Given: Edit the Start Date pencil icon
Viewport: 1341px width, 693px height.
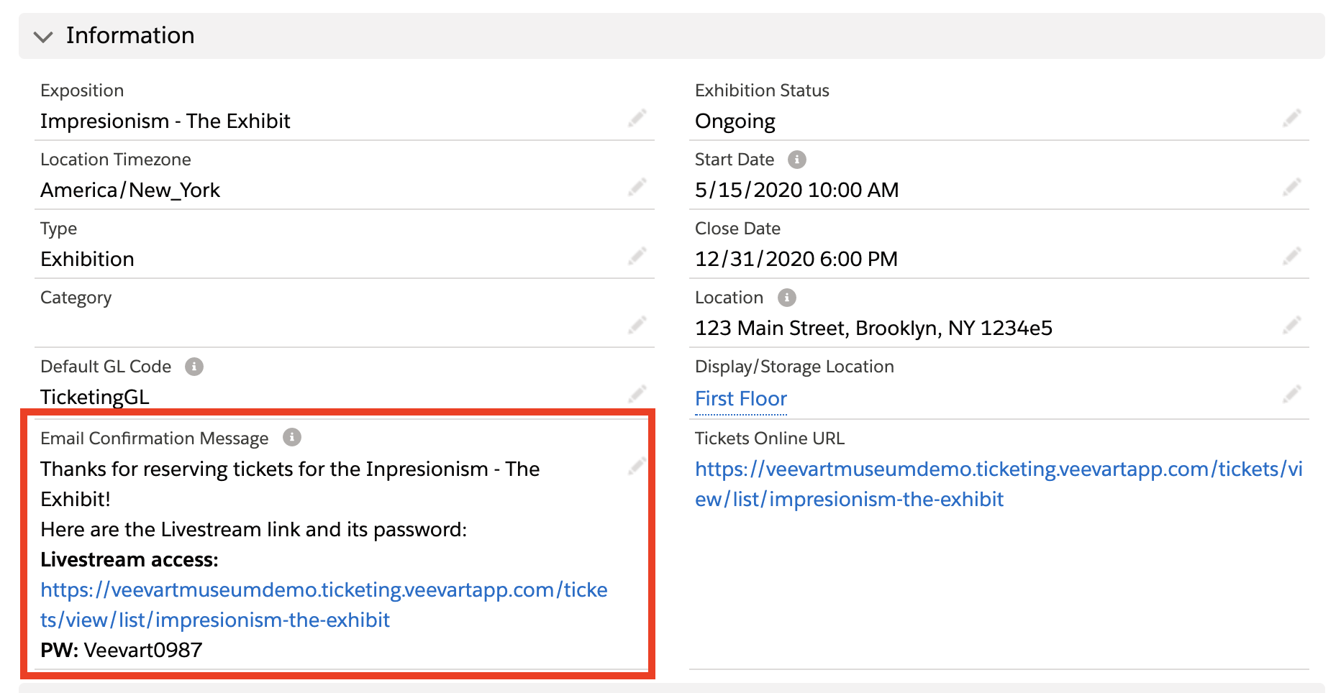Looking at the screenshot, I should pyautogui.click(x=1291, y=187).
